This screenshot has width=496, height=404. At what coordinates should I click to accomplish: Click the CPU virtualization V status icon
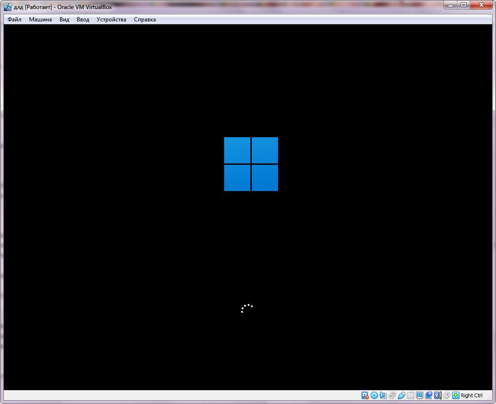[438, 395]
